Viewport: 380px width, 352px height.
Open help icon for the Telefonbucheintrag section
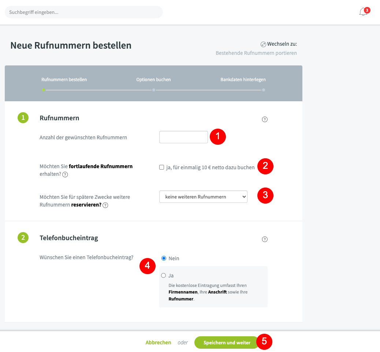(x=265, y=239)
